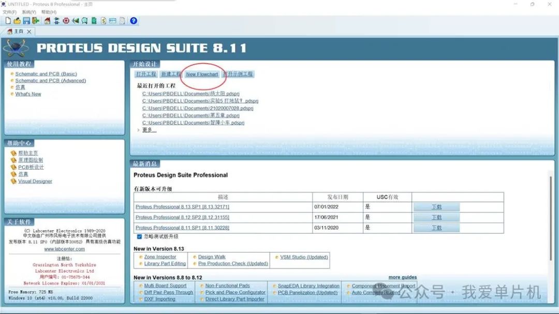Open PCB Layout via red chip icon
Image resolution: width=559 pixels, height=314 pixels.
coord(66,21)
